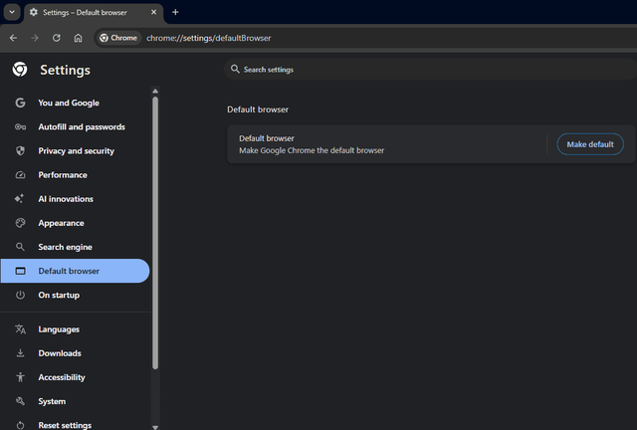Click sidebar scrollbar down arrow
637x430 pixels.
coord(155,427)
